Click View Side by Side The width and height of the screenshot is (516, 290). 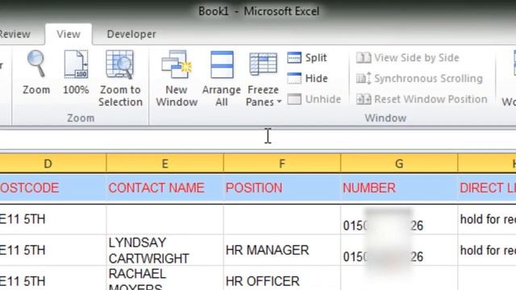tap(407, 58)
